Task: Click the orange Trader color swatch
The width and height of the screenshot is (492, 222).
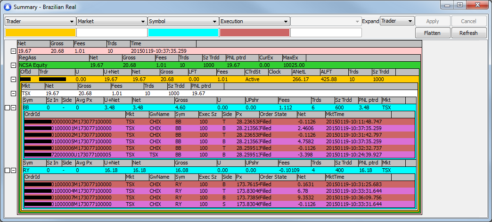Action: pyautogui.click(x=40, y=33)
